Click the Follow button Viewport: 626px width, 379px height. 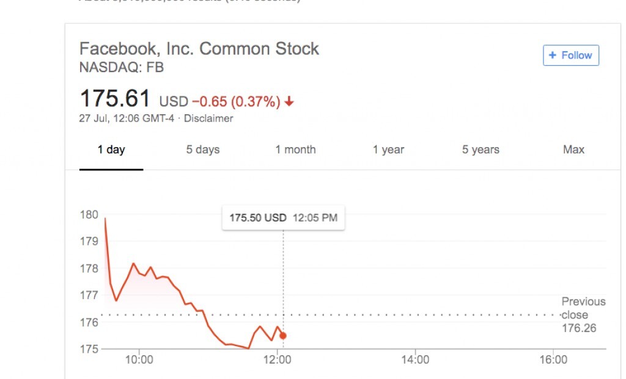point(571,56)
